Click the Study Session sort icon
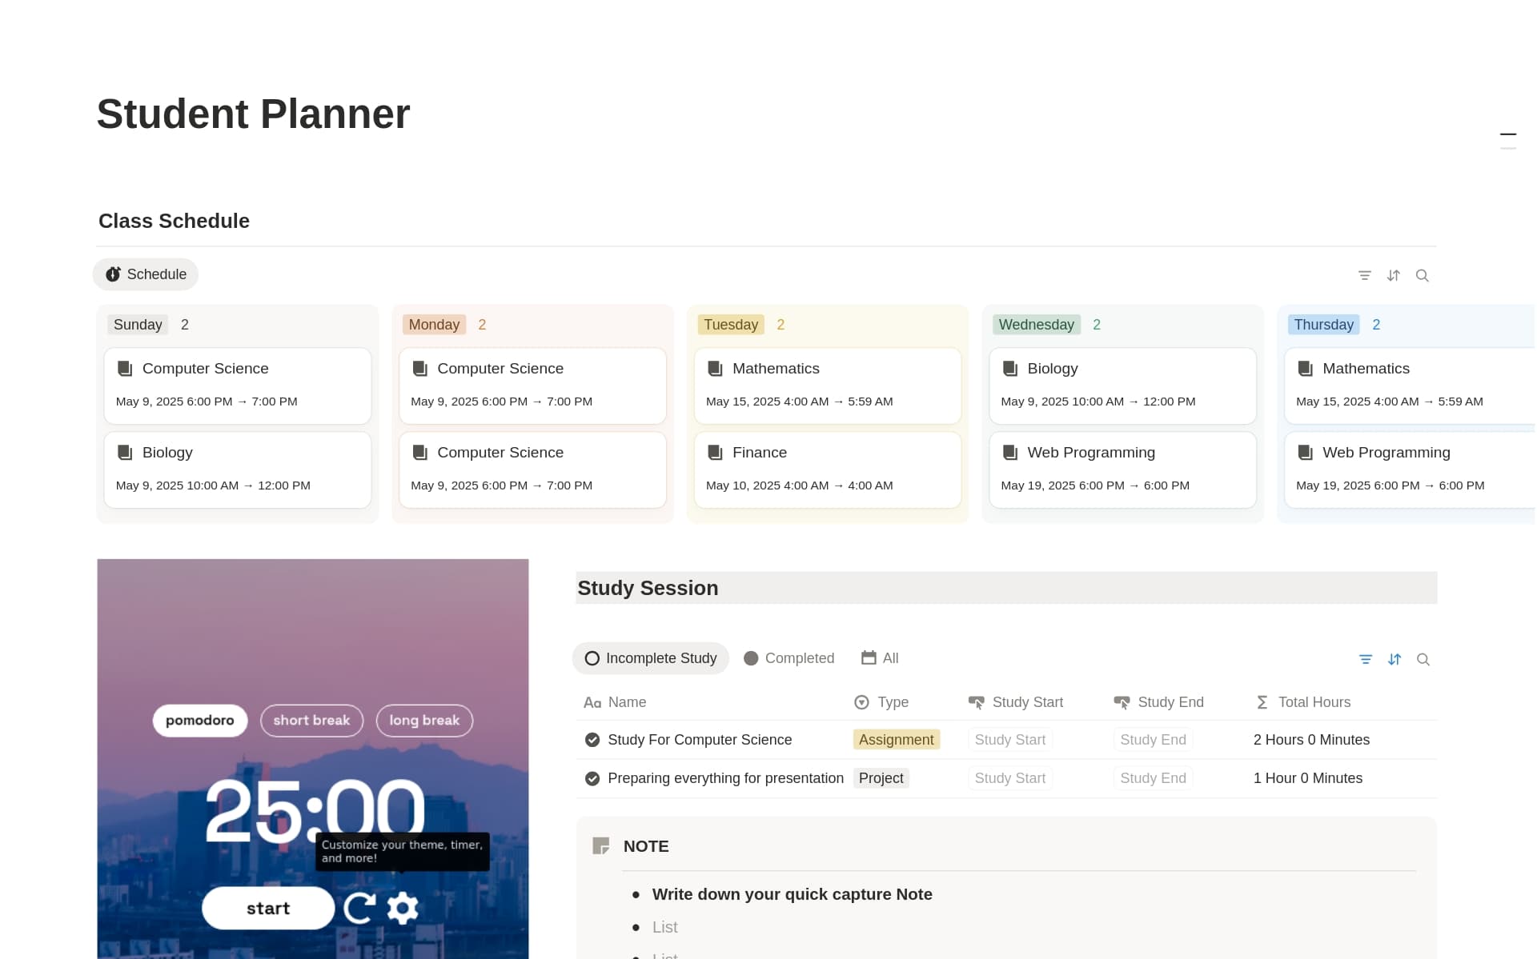Image resolution: width=1537 pixels, height=959 pixels. pyautogui.click(x=1395, y=659)
